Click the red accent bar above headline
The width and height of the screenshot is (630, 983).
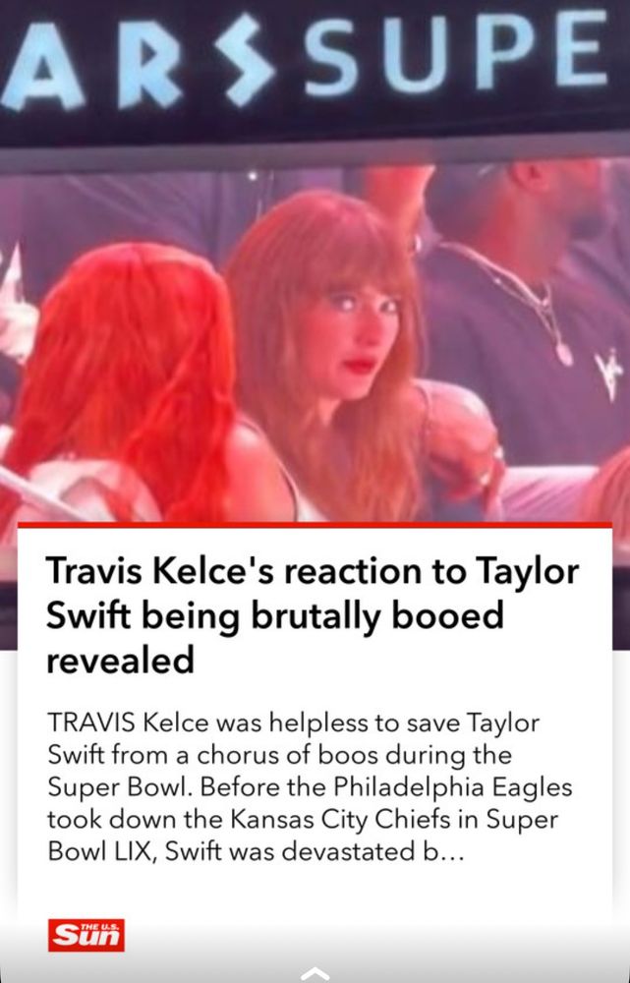pyautogui.click(x=315, y=525)
